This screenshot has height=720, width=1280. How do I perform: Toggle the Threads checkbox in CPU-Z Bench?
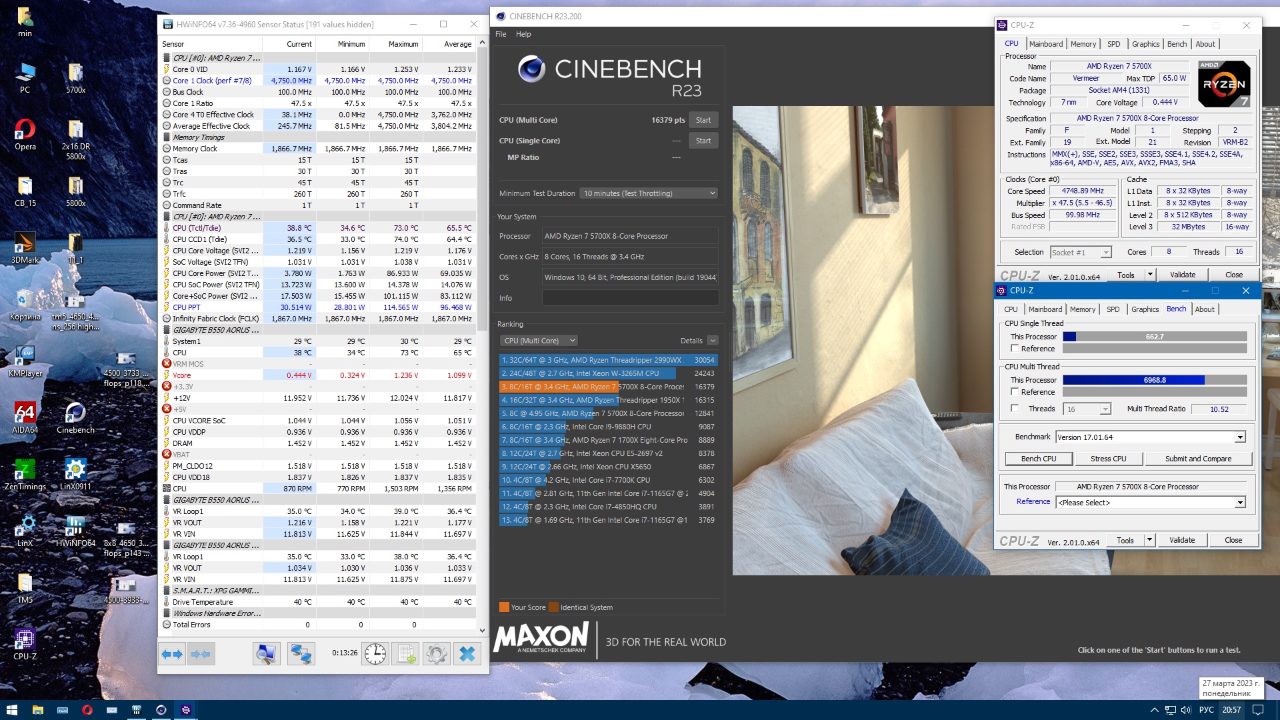(x=1015, y=409)
